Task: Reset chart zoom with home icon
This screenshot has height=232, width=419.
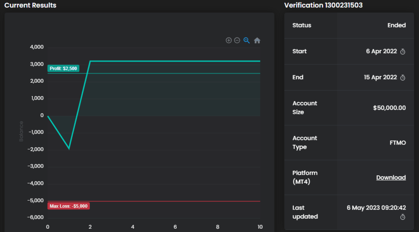Action: coord(257,41)
